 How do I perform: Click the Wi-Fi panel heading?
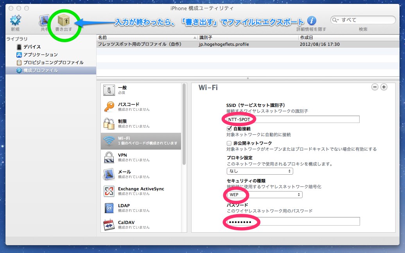click(208, 88)
